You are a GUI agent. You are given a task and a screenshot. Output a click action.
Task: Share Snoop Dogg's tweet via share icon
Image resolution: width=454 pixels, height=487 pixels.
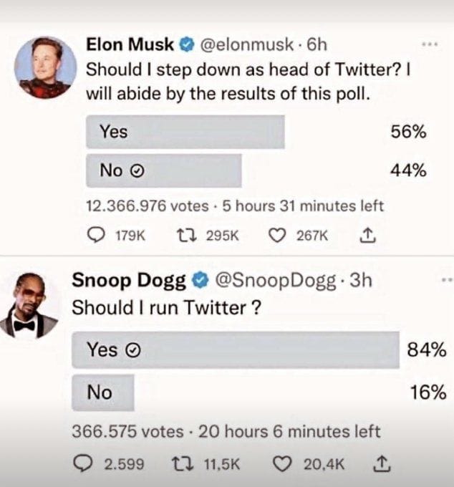[x=379, y=464]
